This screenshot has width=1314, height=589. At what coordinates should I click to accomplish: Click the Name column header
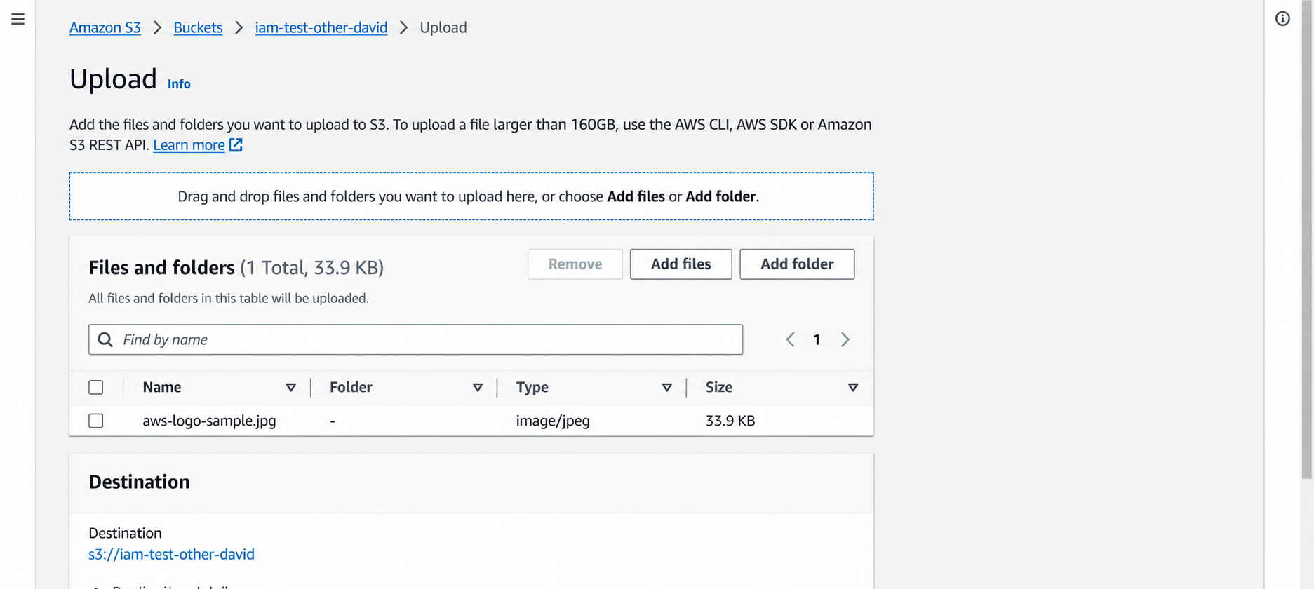pyautogui.click(x=162, y=387)
